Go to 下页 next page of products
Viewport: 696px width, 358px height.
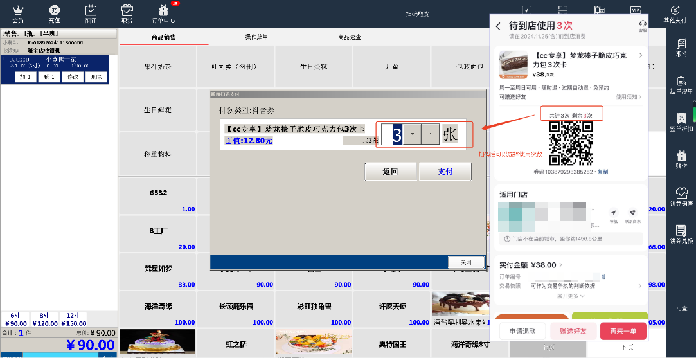pos(627,346)
